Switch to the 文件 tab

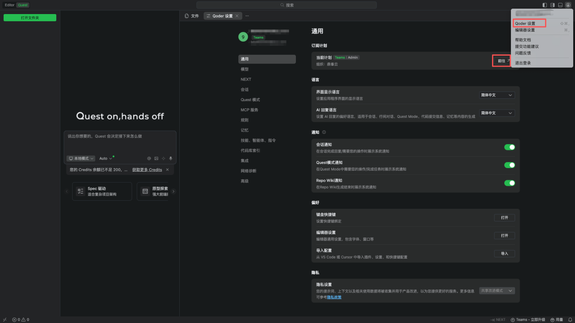[x=192, y=16]
